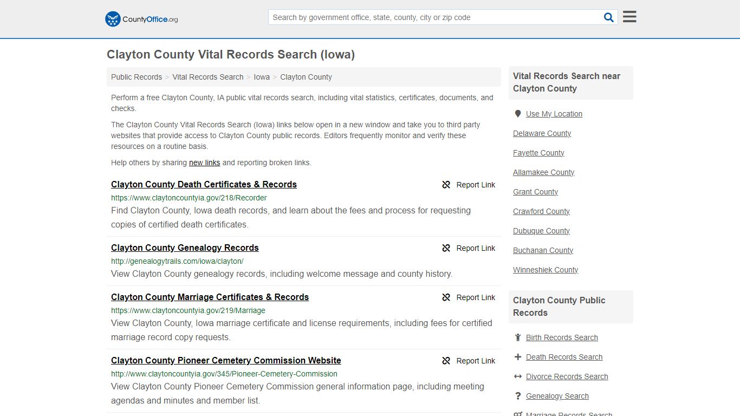Open Grant County vital records

(535, 192)
